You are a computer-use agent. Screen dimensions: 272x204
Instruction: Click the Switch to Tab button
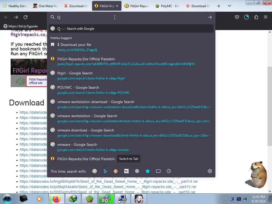[x=129, y=159]
